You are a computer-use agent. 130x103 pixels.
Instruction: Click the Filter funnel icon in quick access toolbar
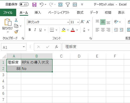coord(68,4)
